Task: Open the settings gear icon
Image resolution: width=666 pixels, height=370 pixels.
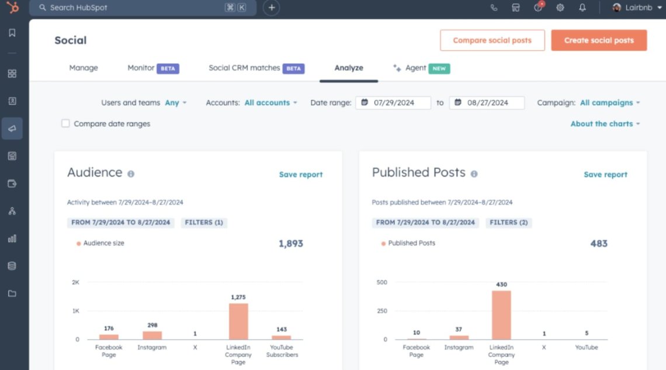Action: [560, 7]
